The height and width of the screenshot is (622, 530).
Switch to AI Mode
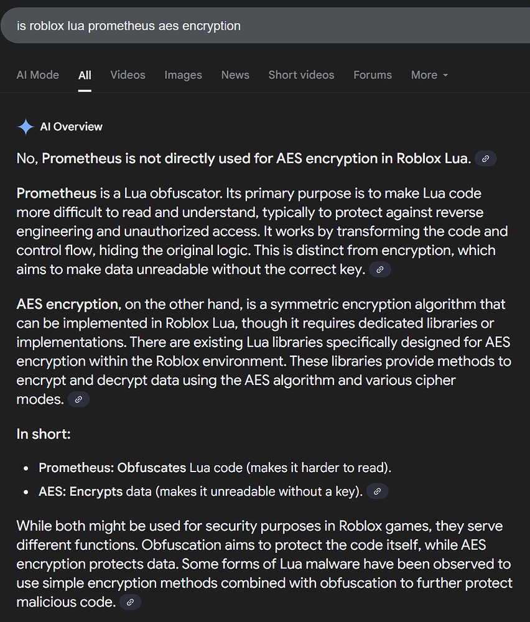(37, 75)
